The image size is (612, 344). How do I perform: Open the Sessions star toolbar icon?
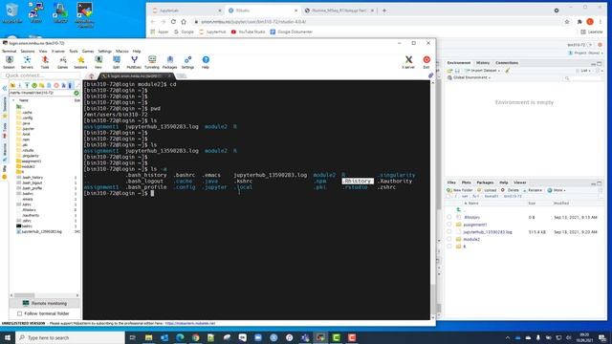(x=80, y=62)
